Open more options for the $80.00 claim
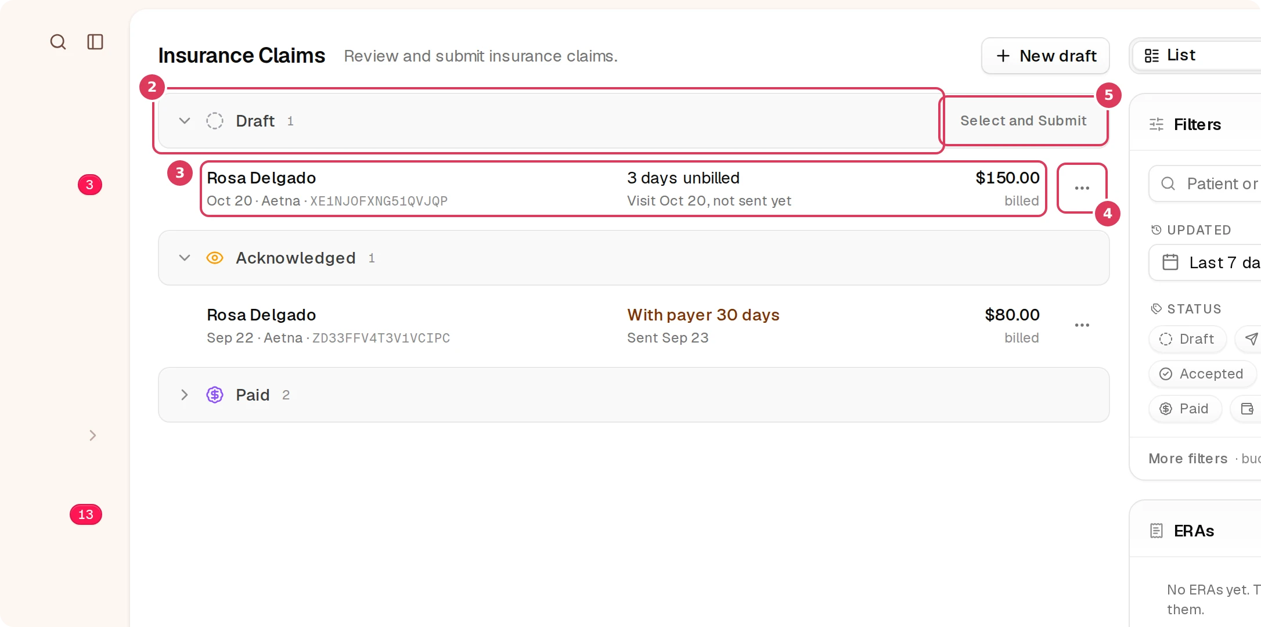The image size is (1261, 627). coord(1082,325)
